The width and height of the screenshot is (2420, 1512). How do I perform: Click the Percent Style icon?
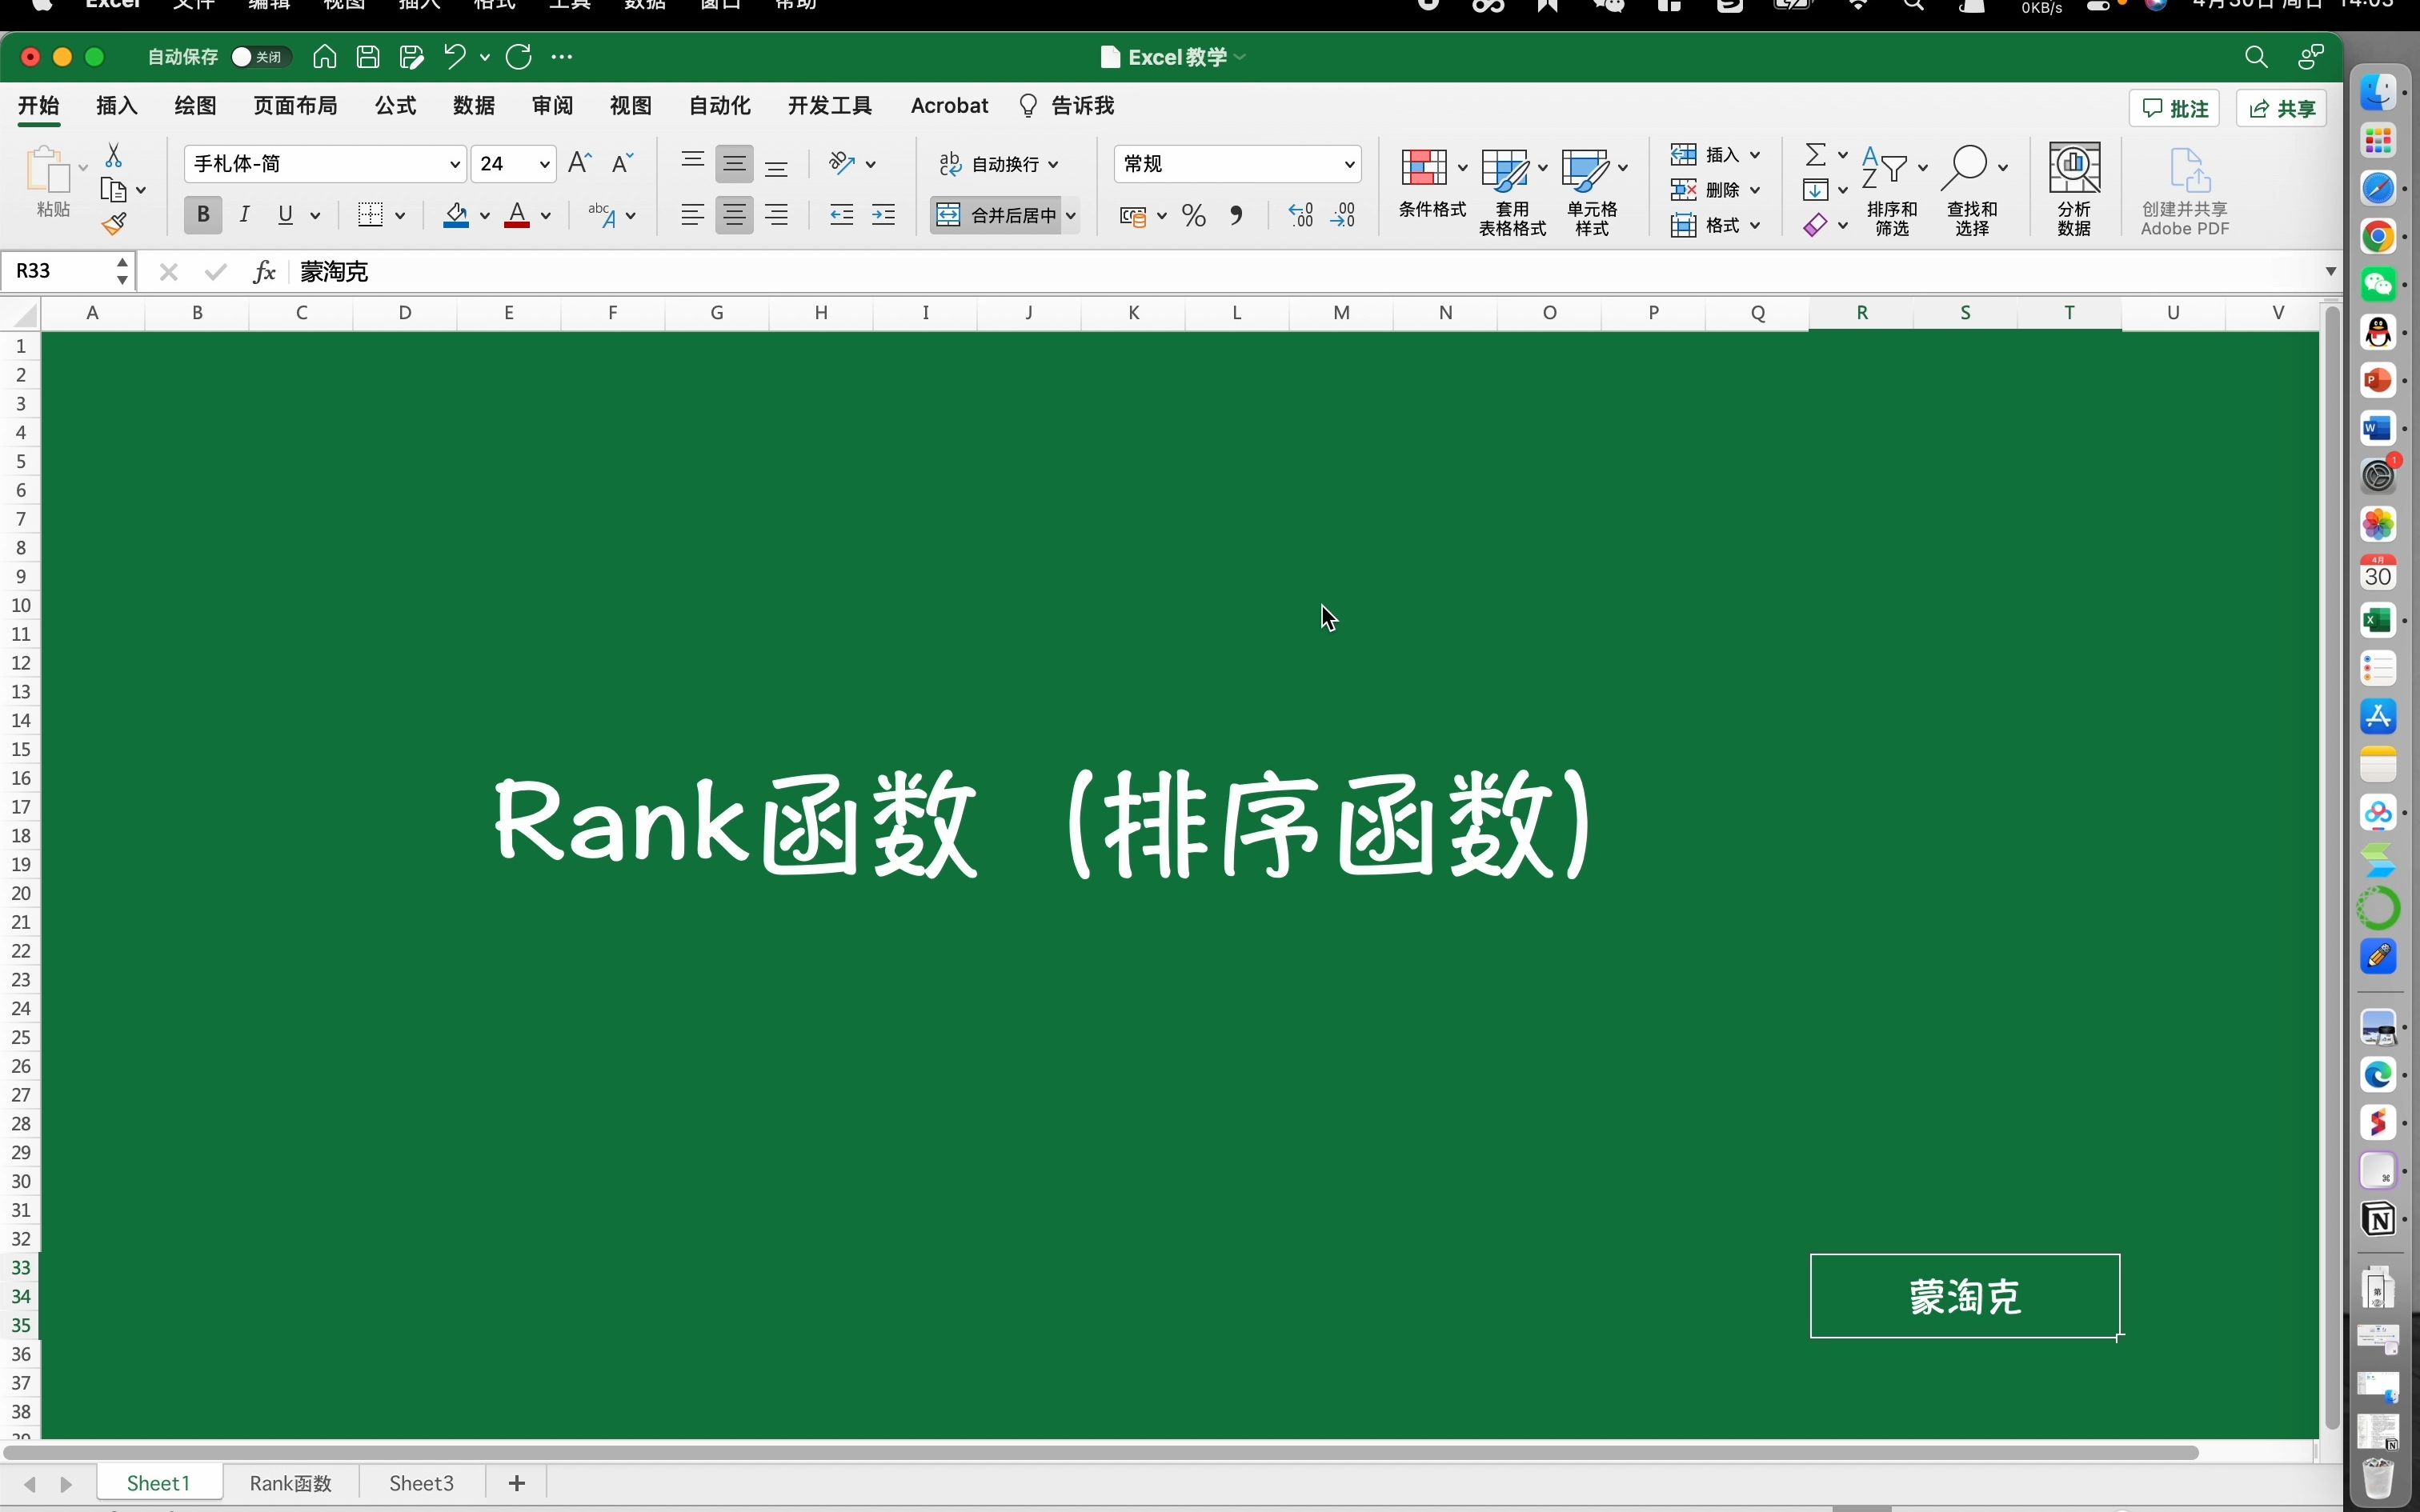point(1193,215)
